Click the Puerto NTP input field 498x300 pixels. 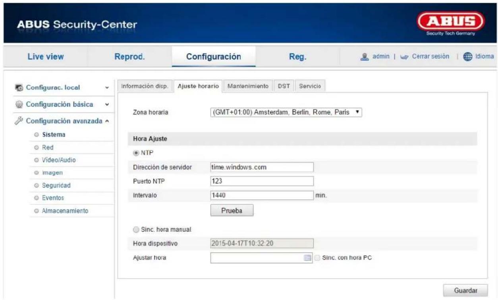pos(262,181)
